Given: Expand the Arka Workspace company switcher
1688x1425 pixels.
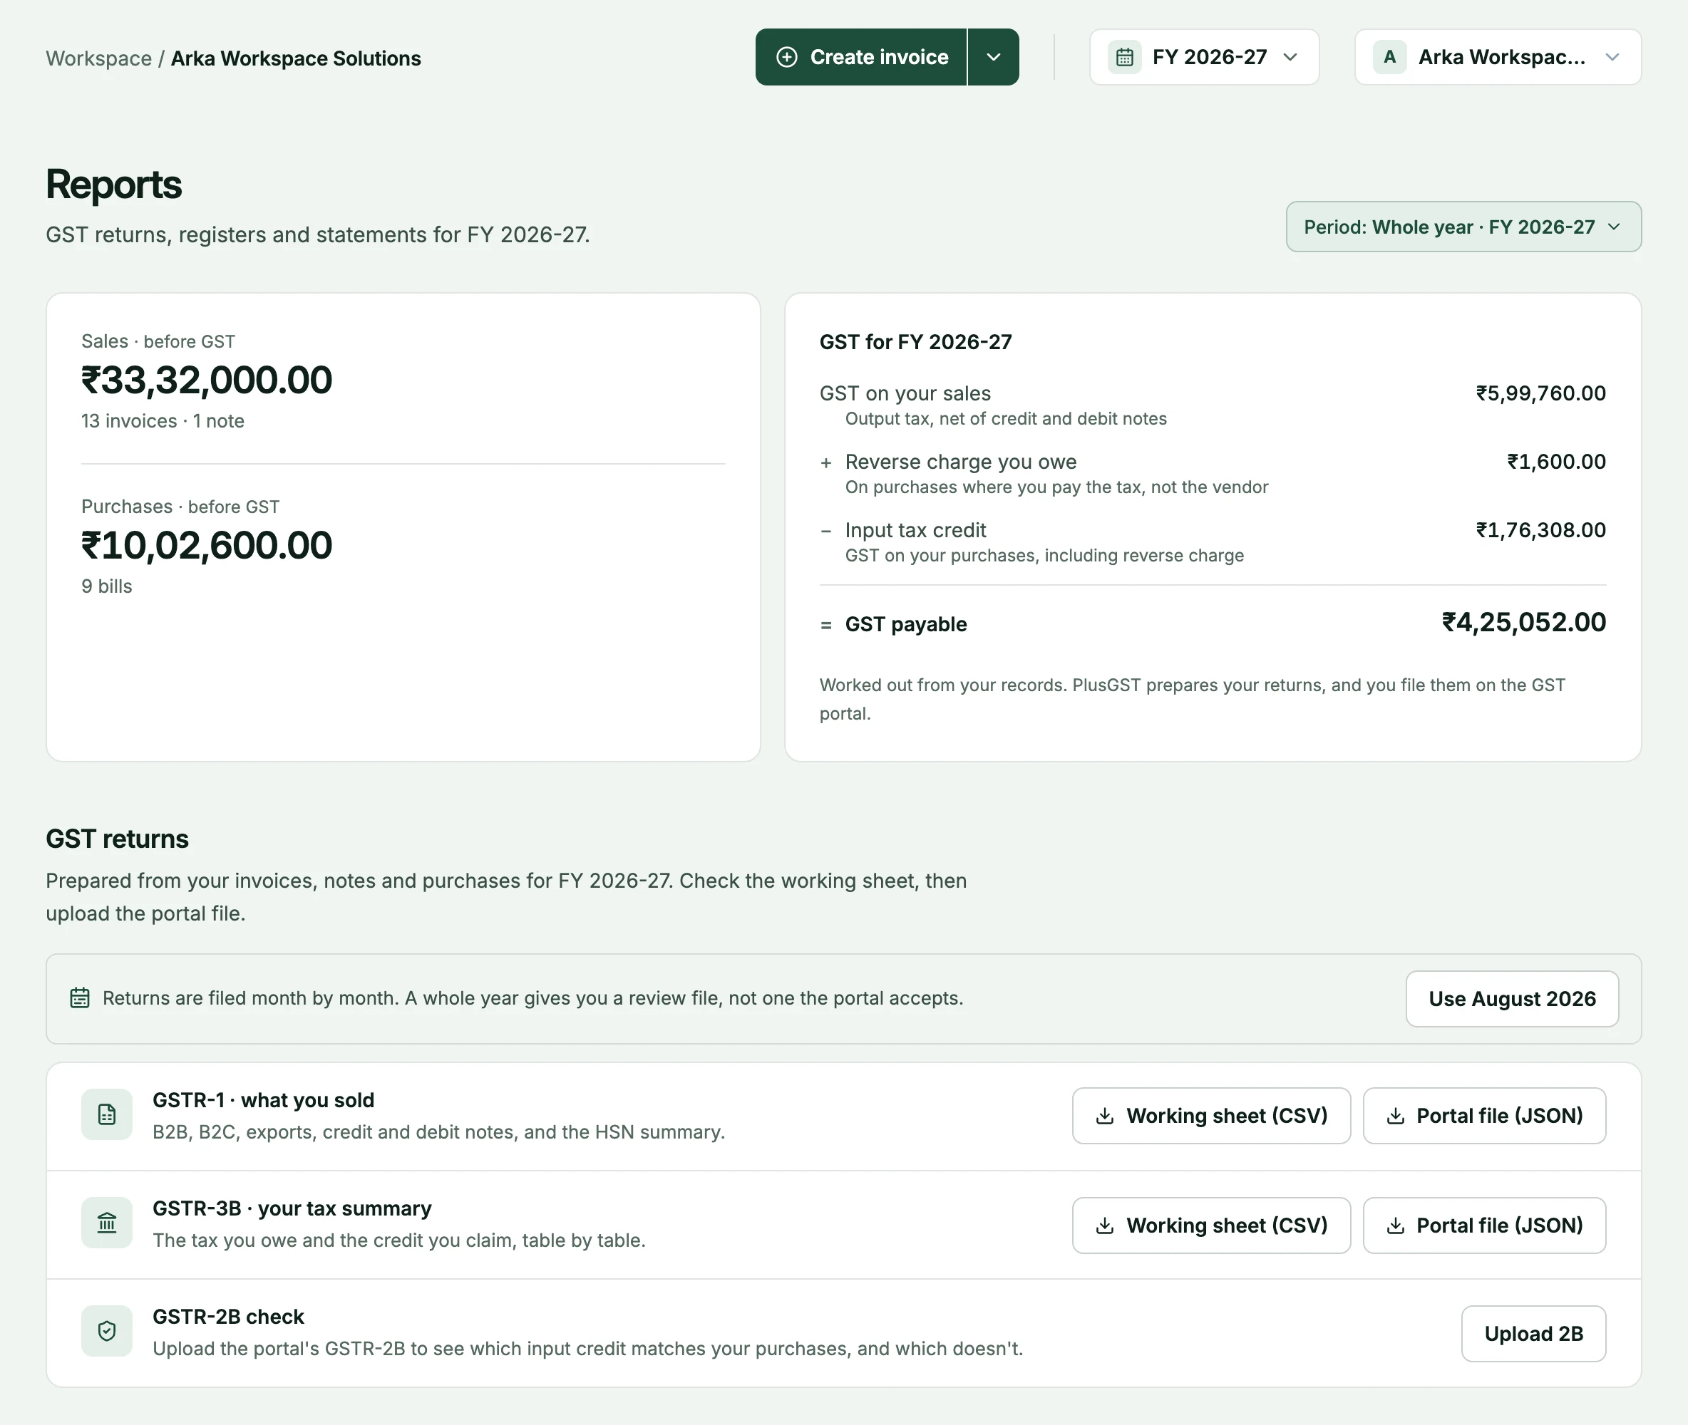Looking at the screenshot, I should click(x=1497, y=57).
